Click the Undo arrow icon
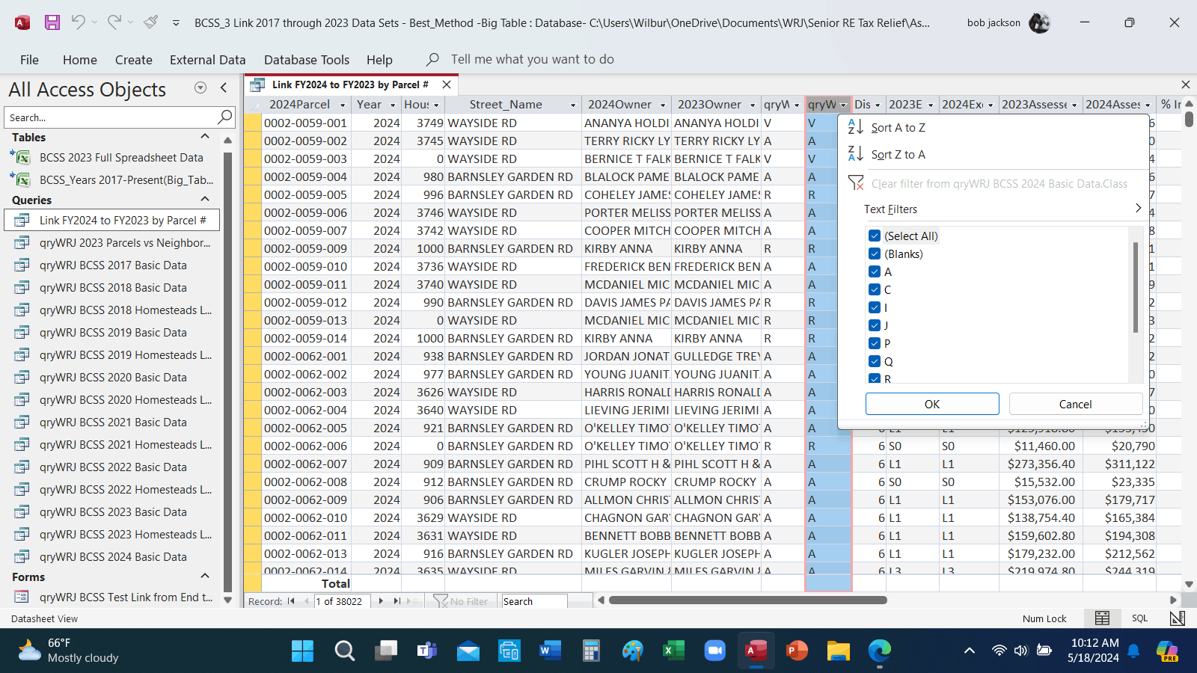The height and width of the screenshot is (673, 1197). (x=78, y=22)
